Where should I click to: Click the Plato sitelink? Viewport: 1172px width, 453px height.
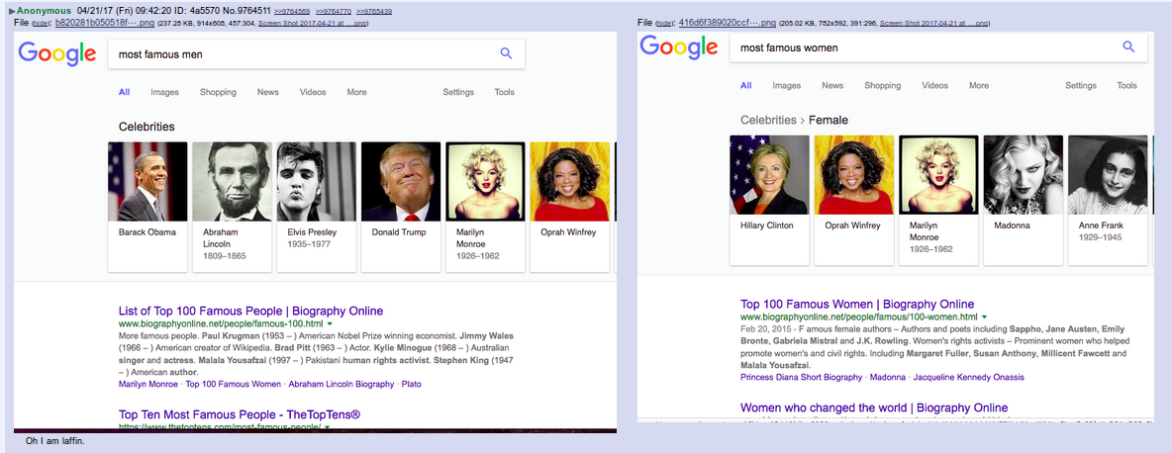[x=411, y=385]
